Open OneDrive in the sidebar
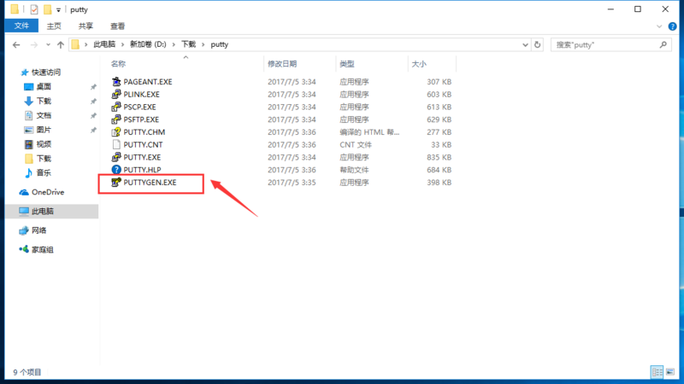Screen dimensions: 684x384 (48, 192)
